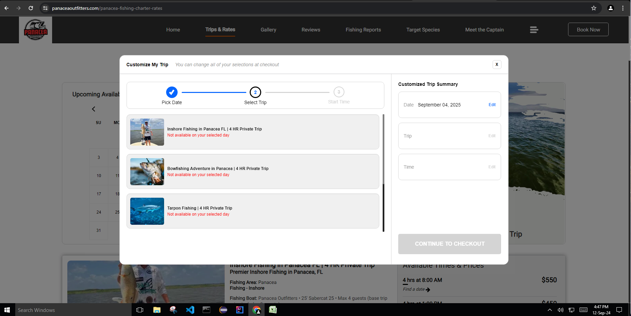Go back to the completed Pick Date step
The width and height of the screenshot is (631, 316).
[x=172, y=92]
